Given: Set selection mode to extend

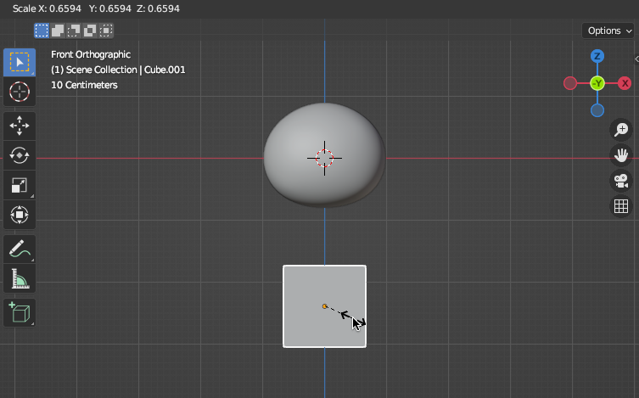Looking at the screenshot, I should click(x=58, y=31).
